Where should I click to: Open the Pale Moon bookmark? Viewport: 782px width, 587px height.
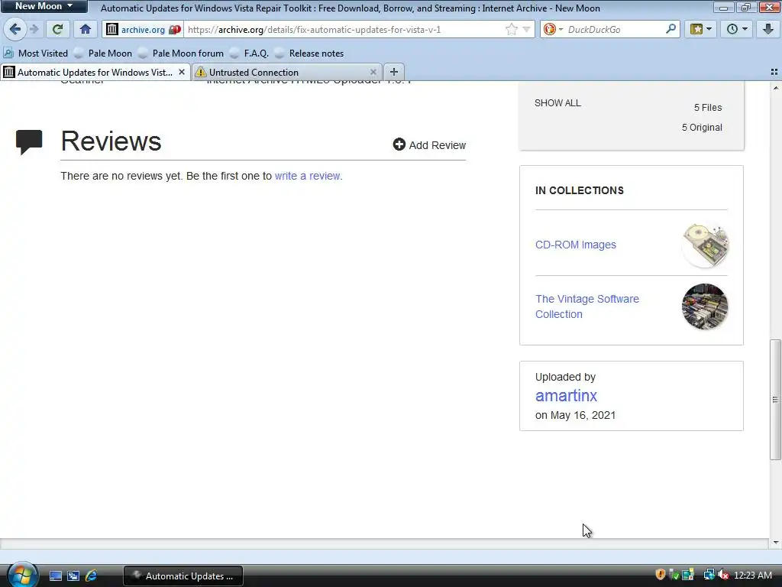[x=103, y=53]
